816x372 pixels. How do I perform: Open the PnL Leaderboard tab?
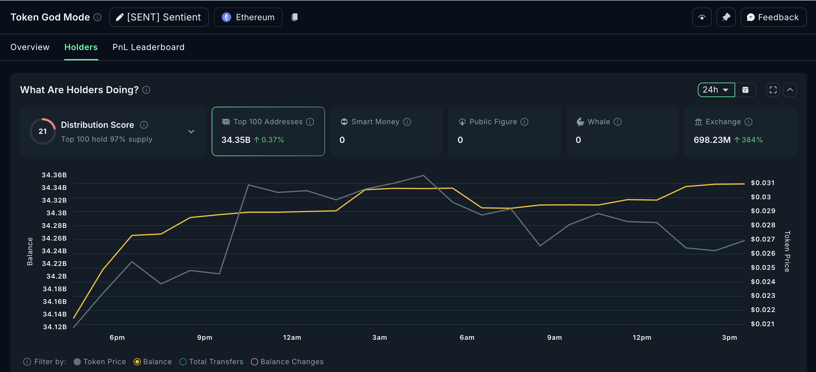pos(148,47)
